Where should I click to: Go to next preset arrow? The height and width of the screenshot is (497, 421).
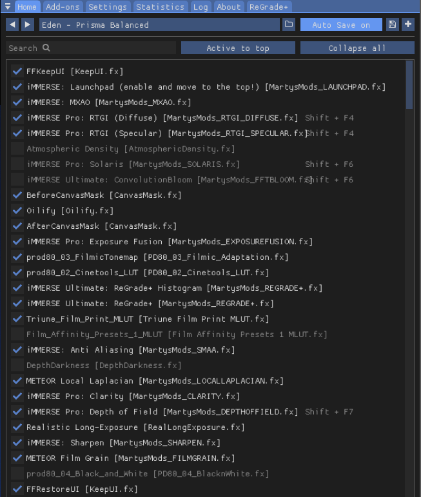(28, 24)
